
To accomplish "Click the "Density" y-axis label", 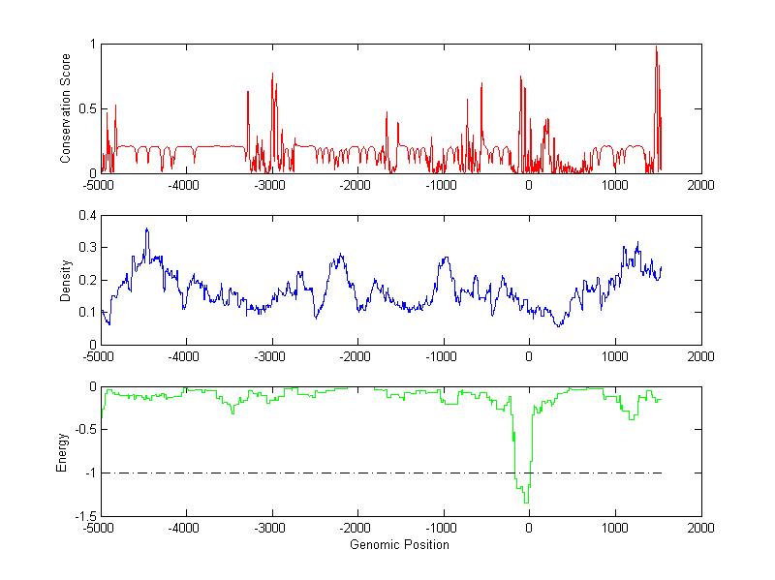I will pos(66,280).
